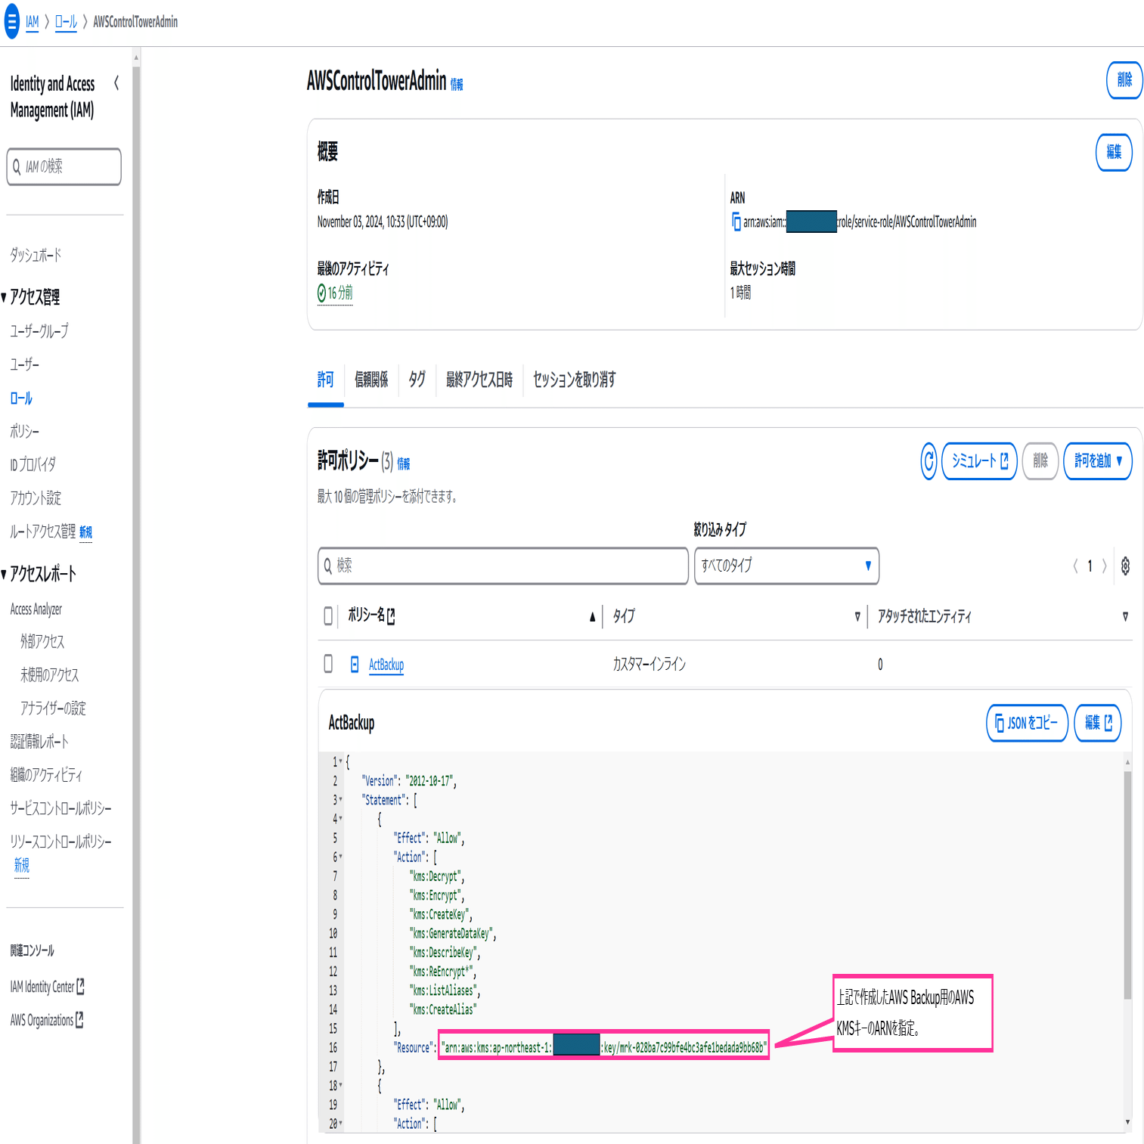Open アカウント設定 in the sidebar
The height and width of the screenshot is (1144, 1144).
click(x=36, y=498)
